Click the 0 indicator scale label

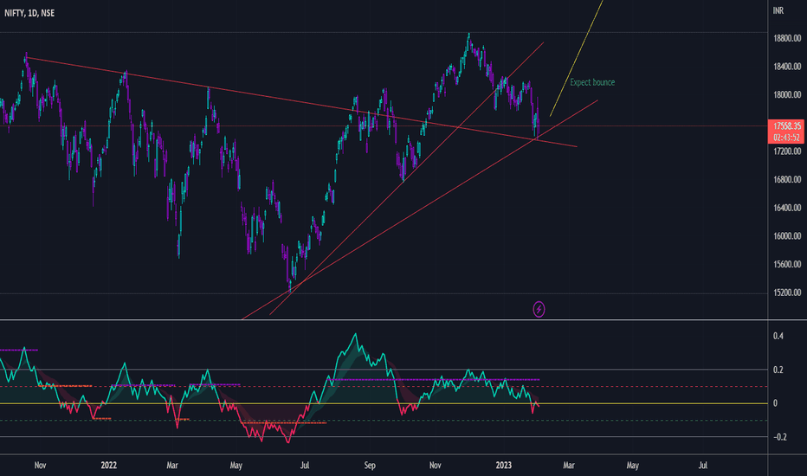tap(775, 403)
